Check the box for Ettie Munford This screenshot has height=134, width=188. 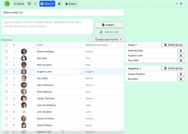[6, 65]
